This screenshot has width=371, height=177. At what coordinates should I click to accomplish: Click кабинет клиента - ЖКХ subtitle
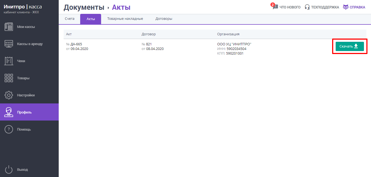(21, 12)
